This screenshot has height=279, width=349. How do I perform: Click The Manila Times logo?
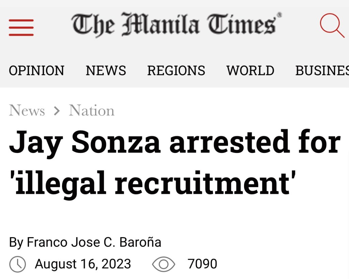tap(177, 25)
